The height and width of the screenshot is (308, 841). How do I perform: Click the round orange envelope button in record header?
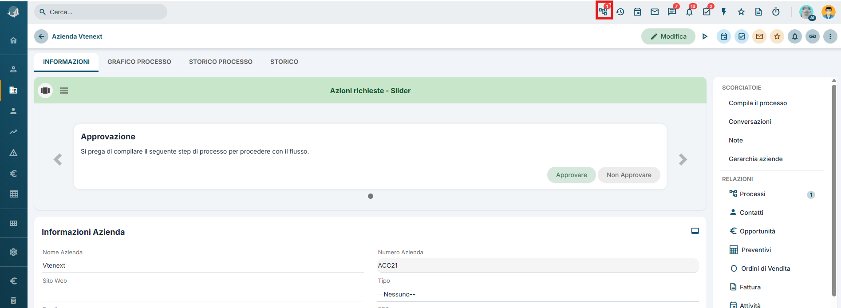click(759, 36)
